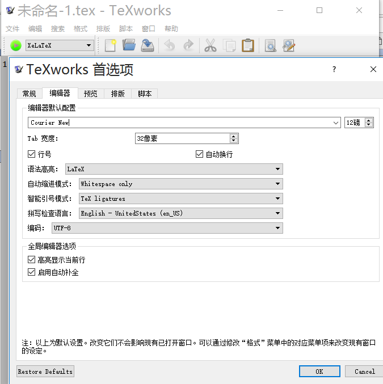Image resolution: width=383 pixels, height=384 pixels.
Task: Undo the last edit in toolbar
Action: (170, 45)
